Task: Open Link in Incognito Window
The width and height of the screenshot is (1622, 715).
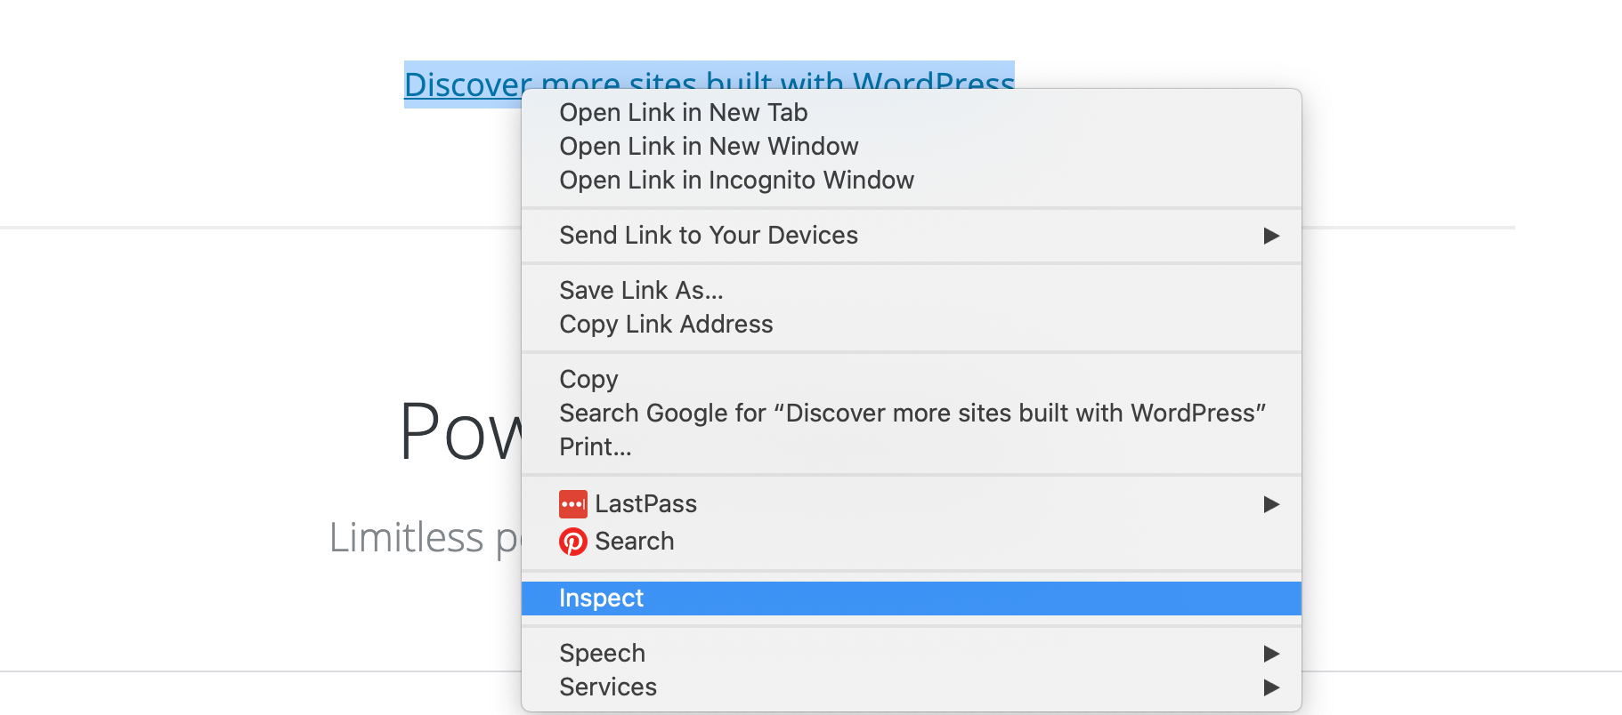Action: [911, 181]
